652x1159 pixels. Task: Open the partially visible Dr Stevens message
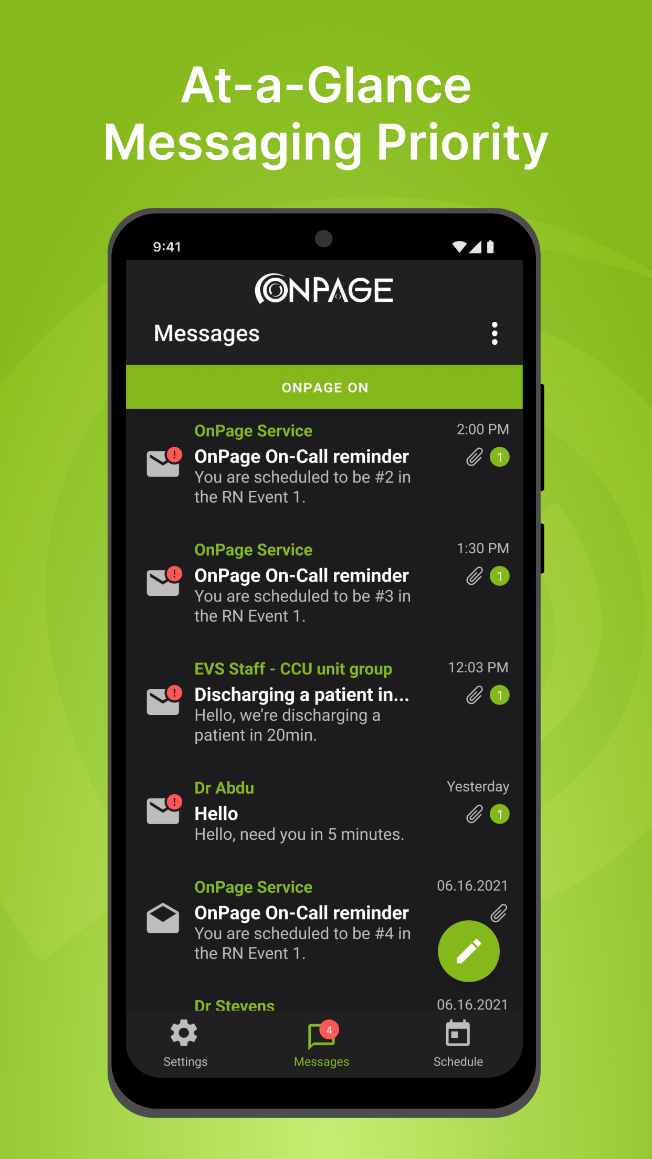point(324,1005)
